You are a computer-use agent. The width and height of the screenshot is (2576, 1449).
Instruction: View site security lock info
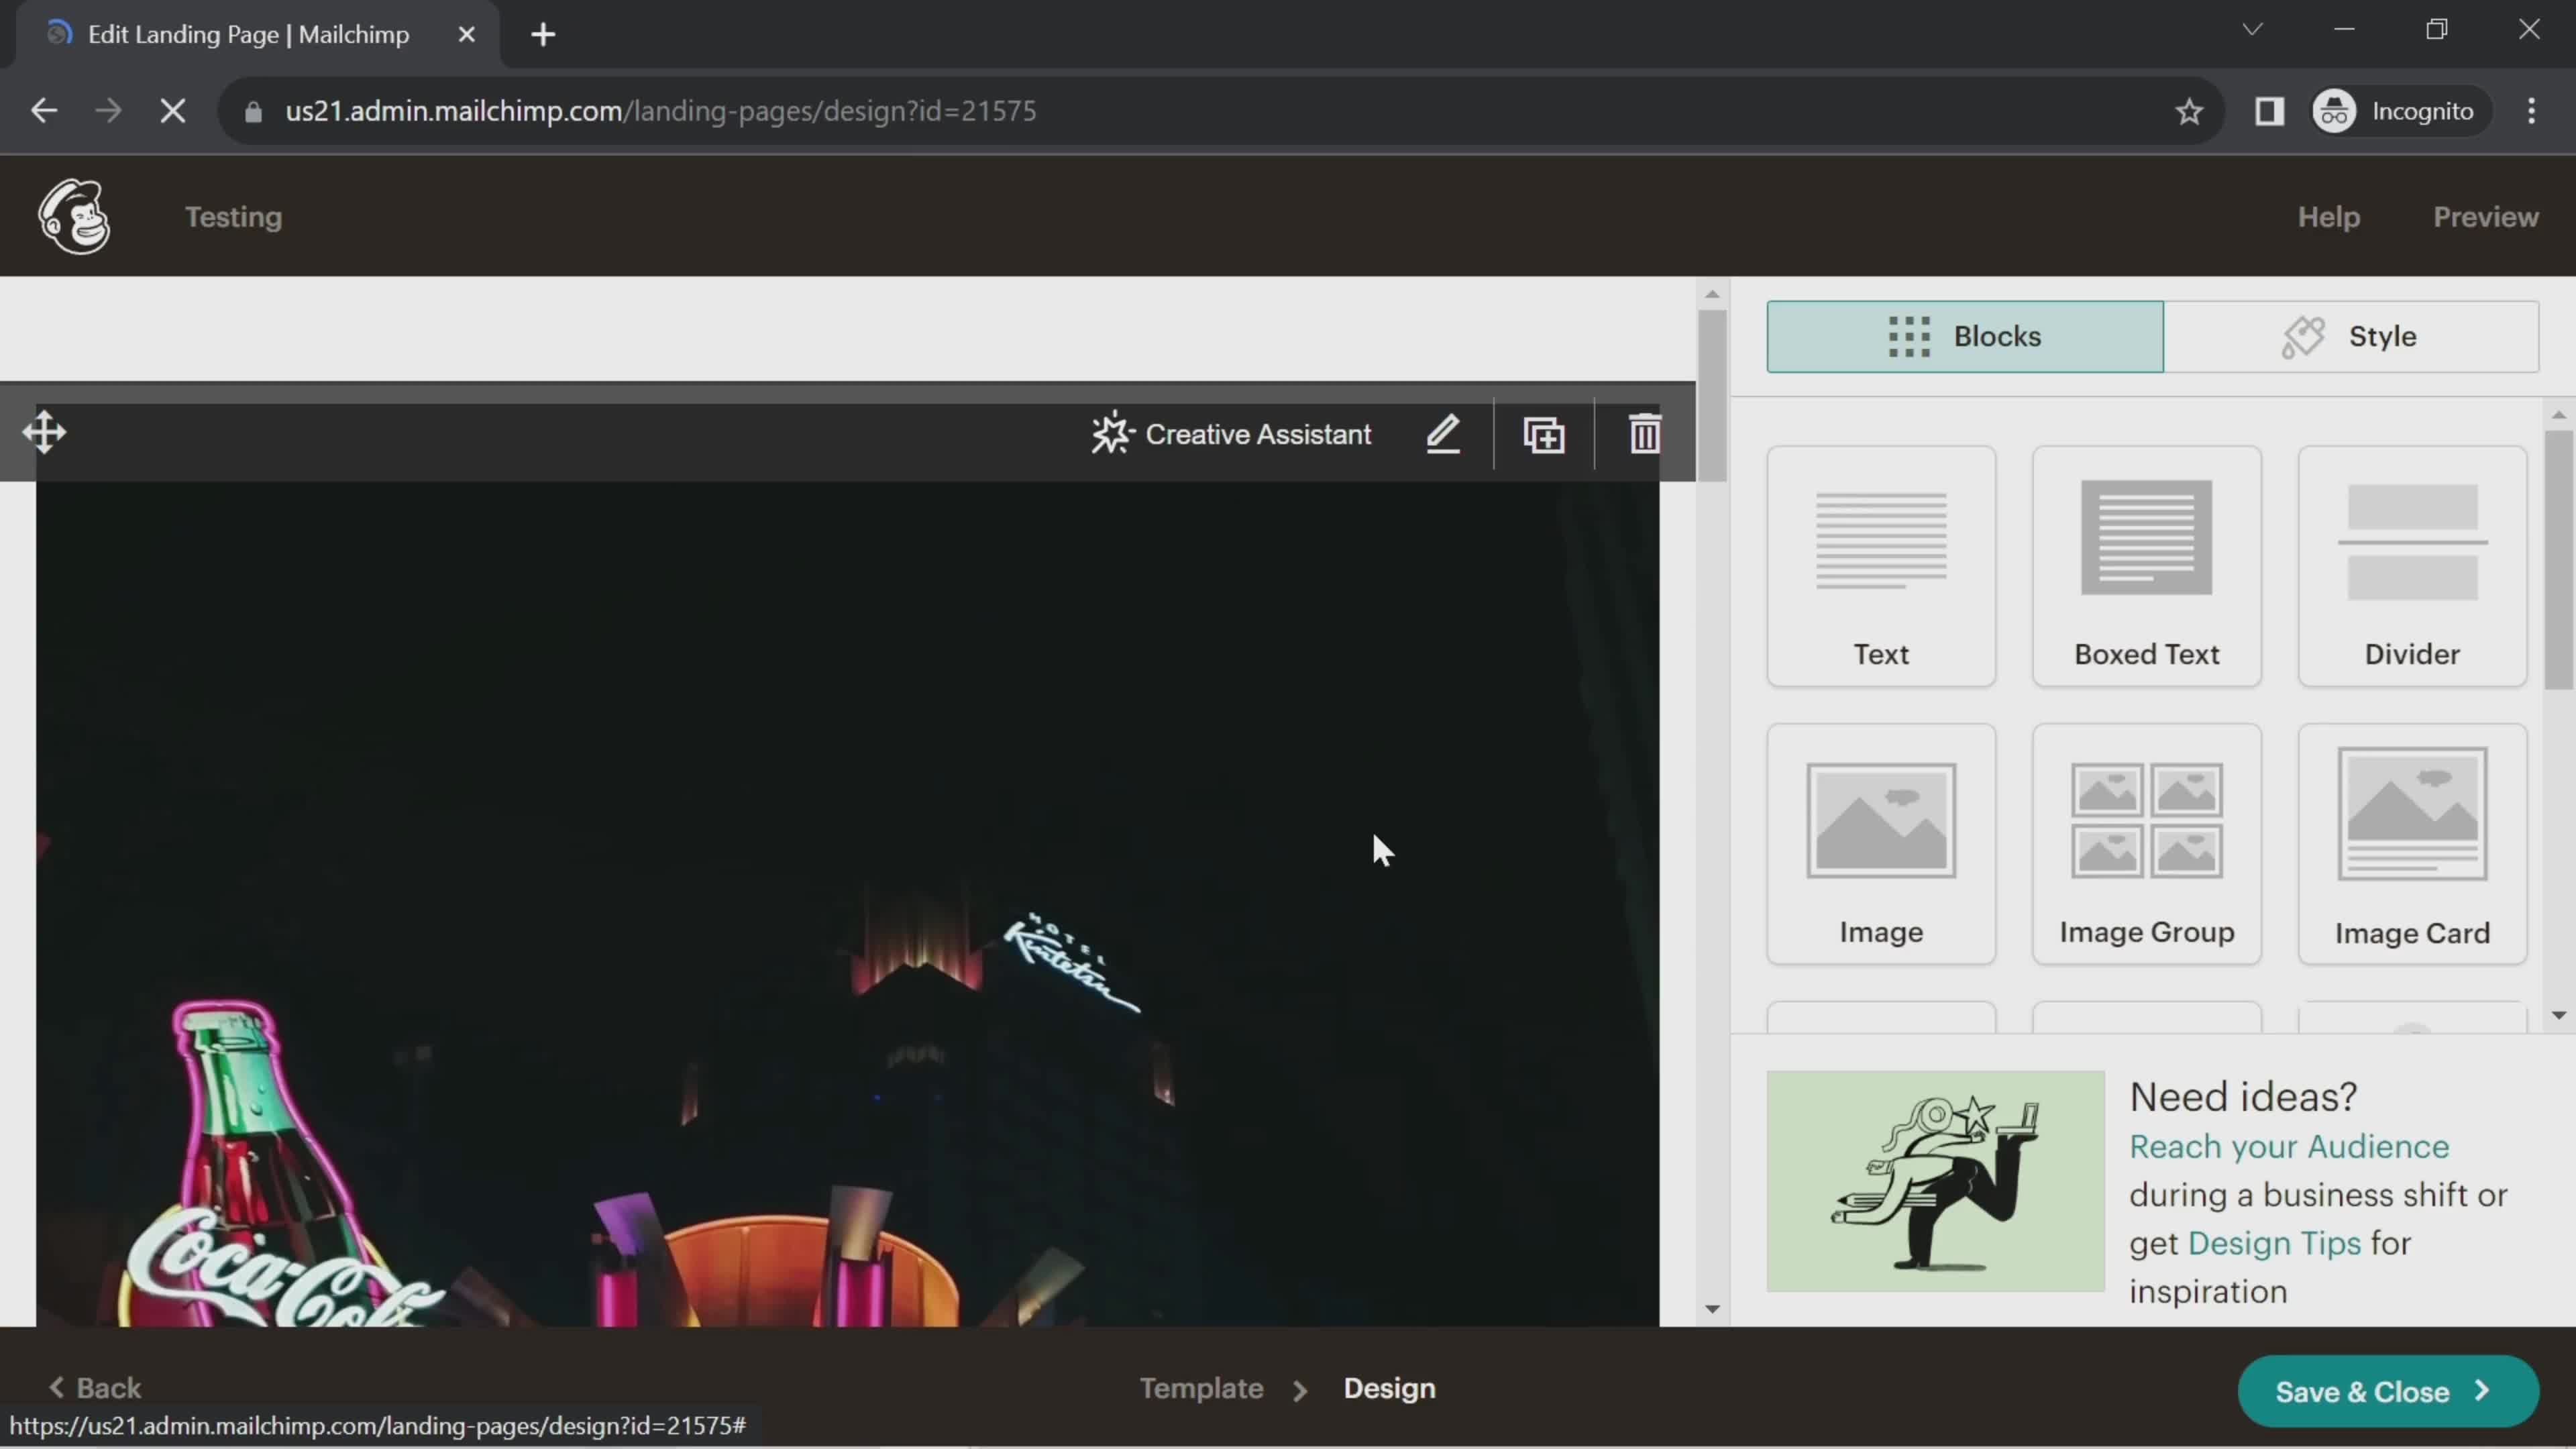(x=253, y=112)
